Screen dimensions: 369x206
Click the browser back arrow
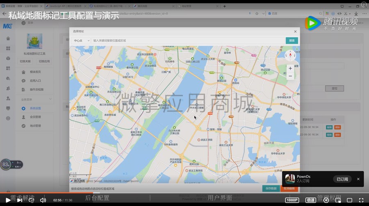4,14
